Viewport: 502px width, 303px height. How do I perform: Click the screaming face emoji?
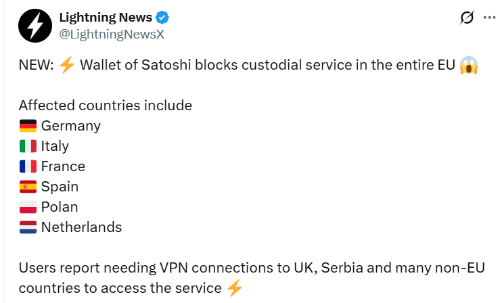point(468,65)
